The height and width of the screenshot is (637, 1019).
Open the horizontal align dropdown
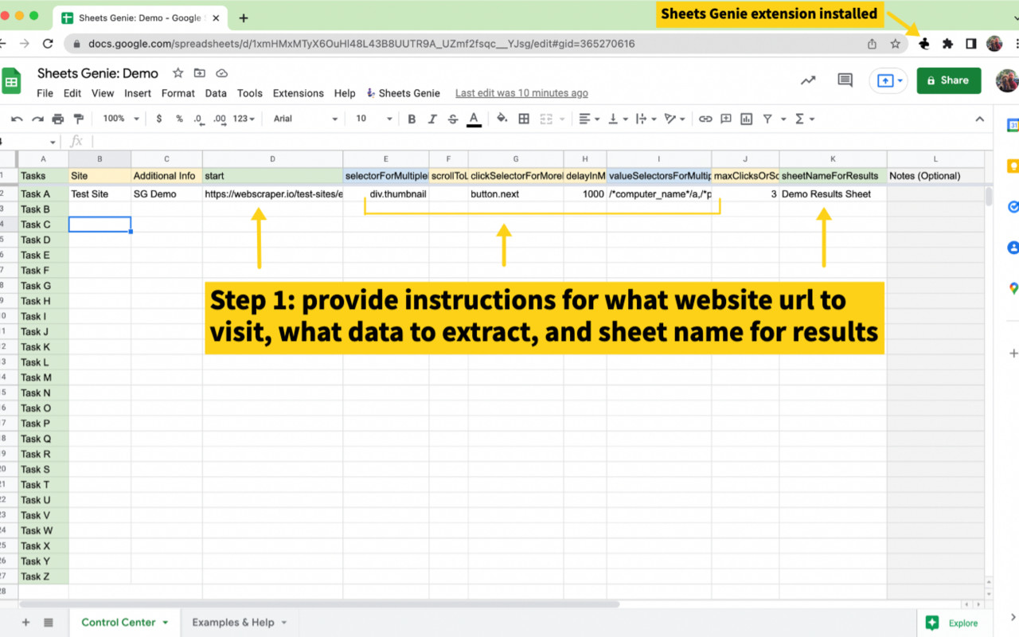point(589,119)
